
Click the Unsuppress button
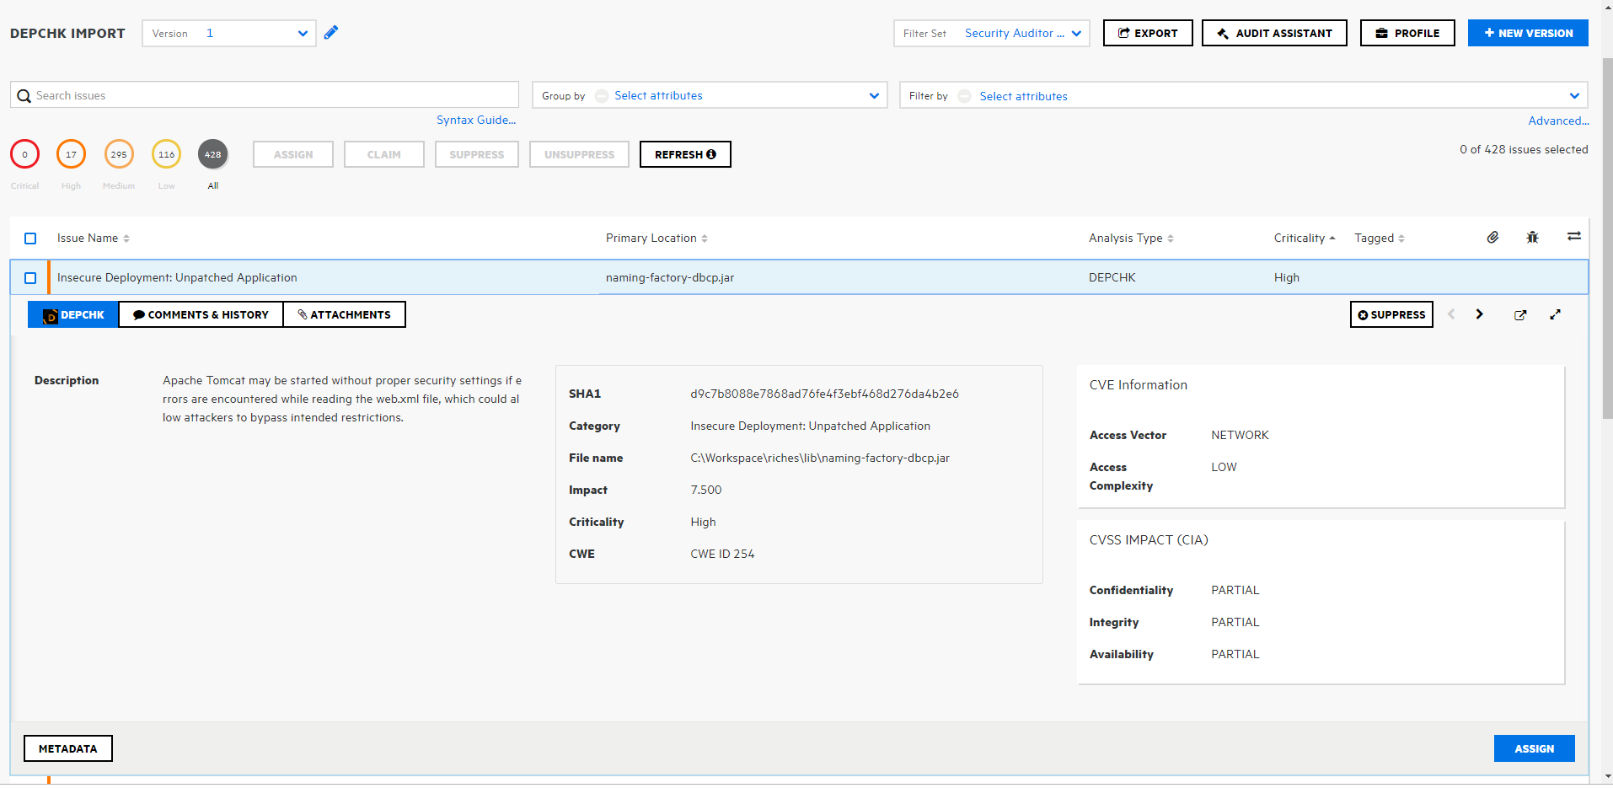click(x=579, y=154)
